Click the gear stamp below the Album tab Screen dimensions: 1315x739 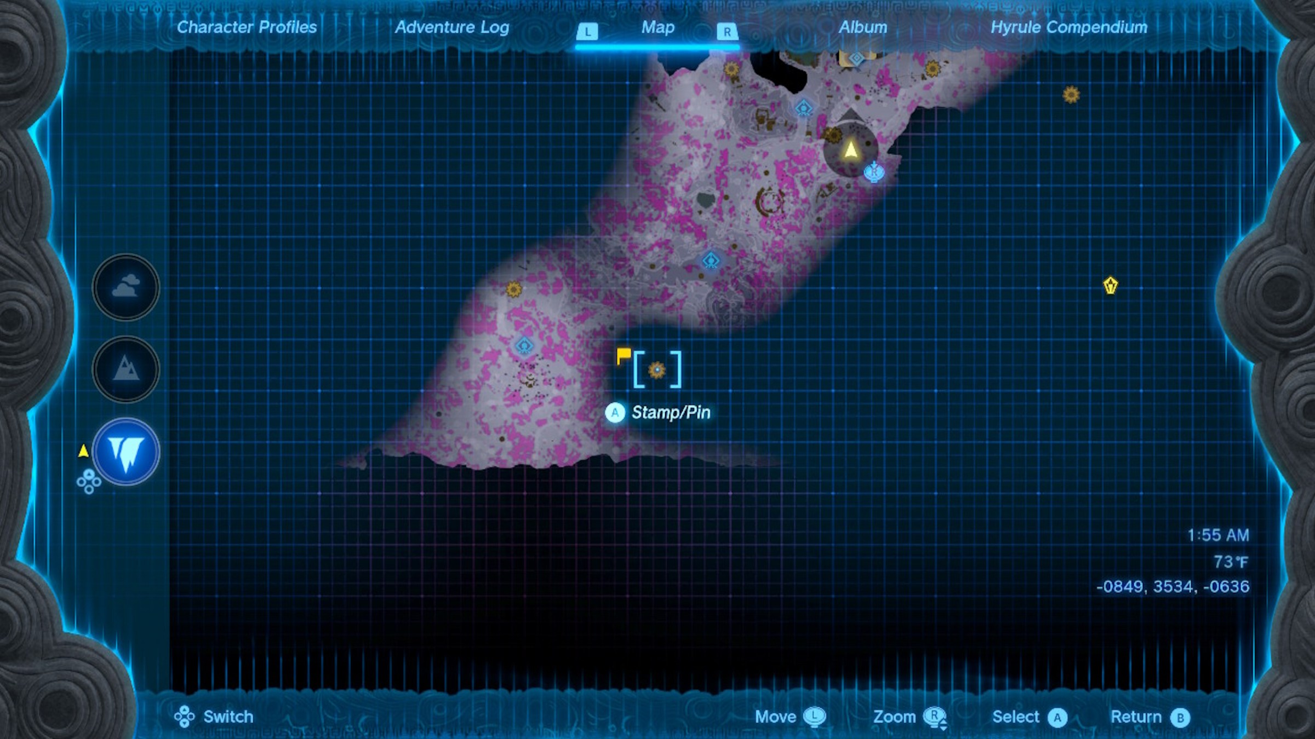(933, 69)
